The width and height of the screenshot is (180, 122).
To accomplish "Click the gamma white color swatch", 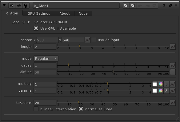I will click(x=155, y=91).
